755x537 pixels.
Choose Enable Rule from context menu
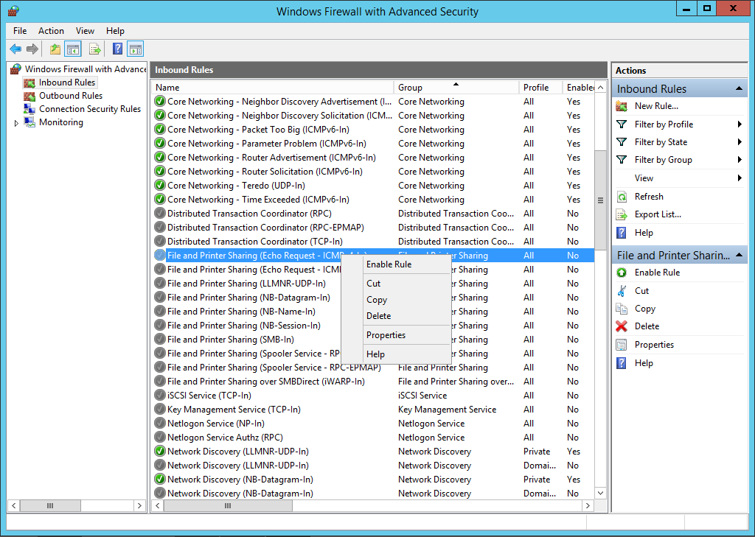click(396, 264)
